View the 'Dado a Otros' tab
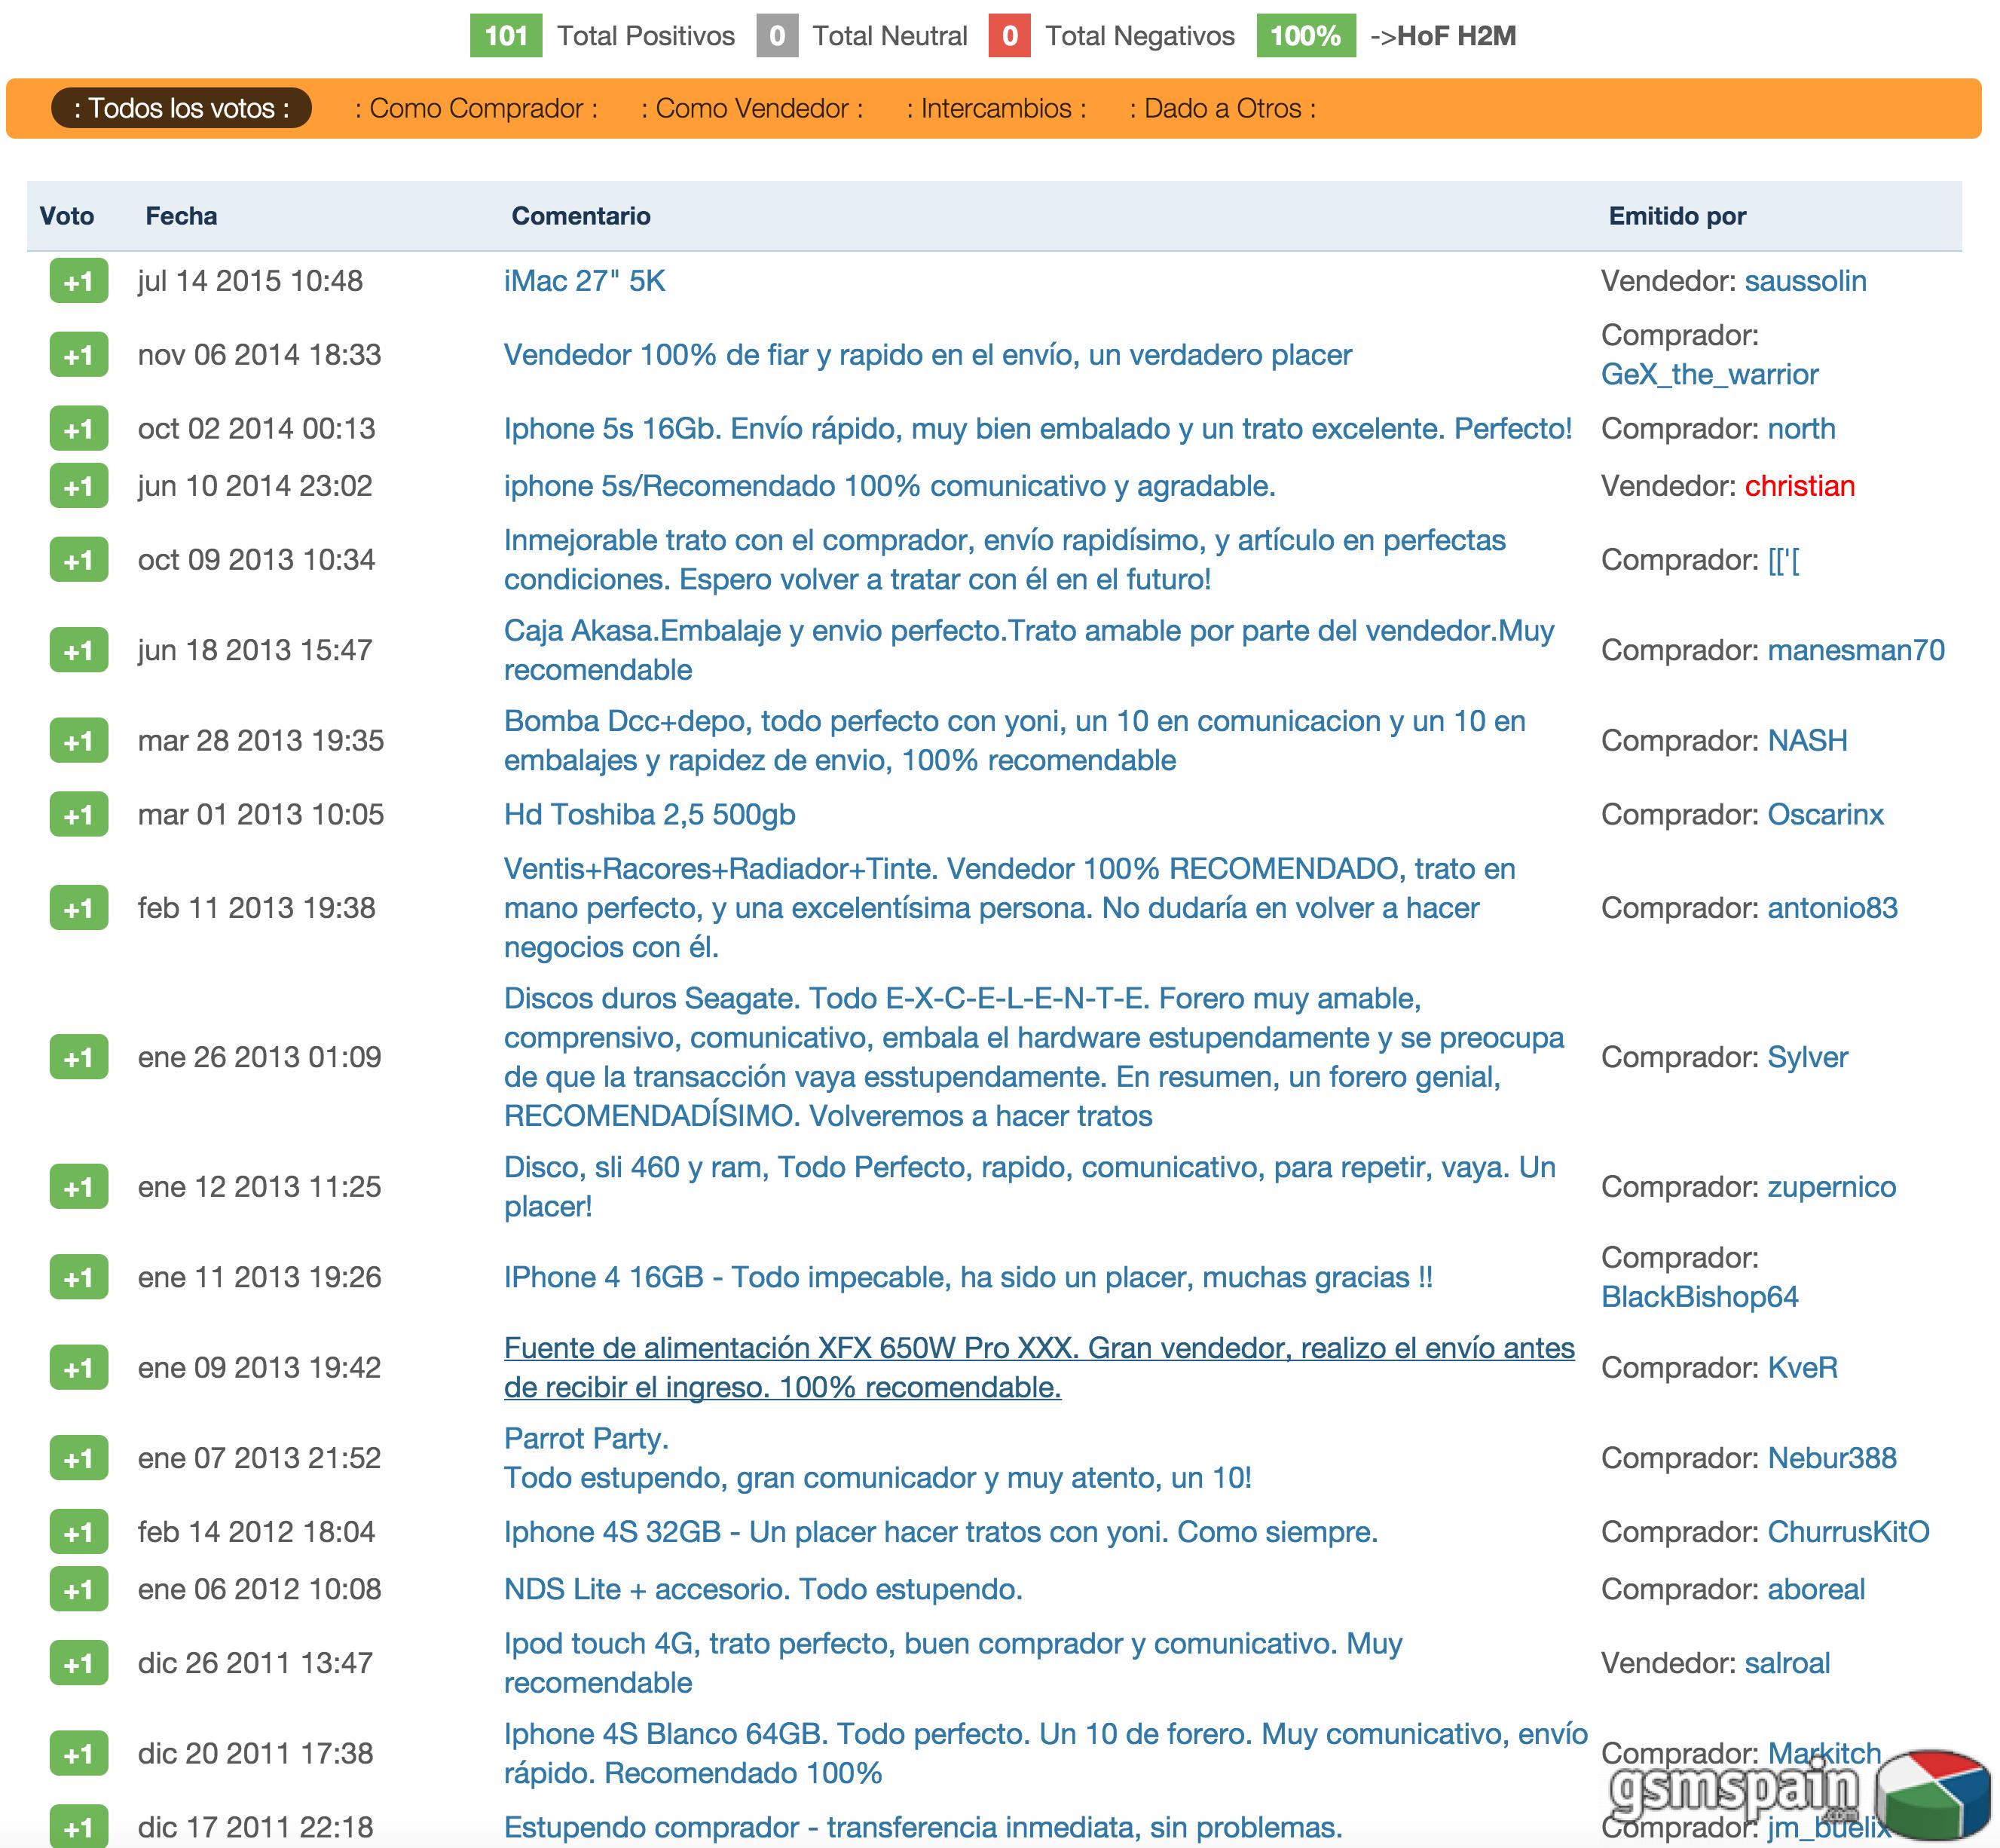This screenshot has width=2000, height=1848. click(x=1222, y=108)
